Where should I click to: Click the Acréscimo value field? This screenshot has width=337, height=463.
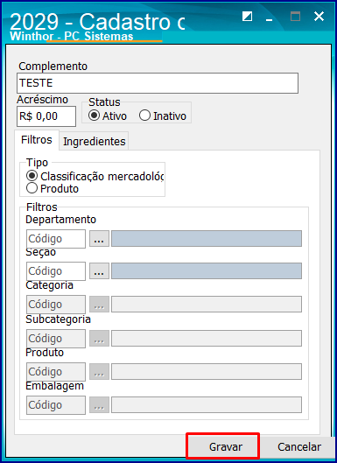click(46, 116)
